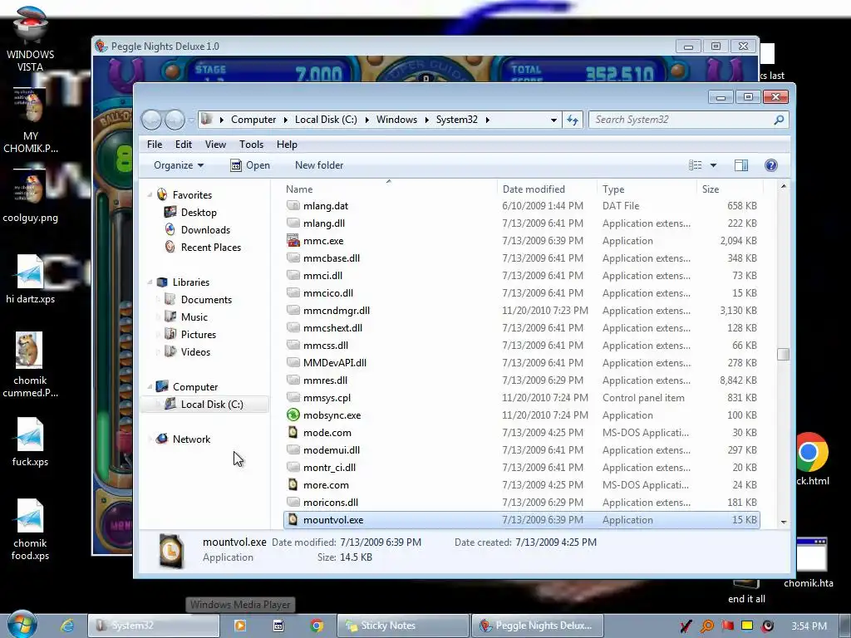Screen dimensions: 851x638
Task: Open address bar history dropdown
Action: [x=553, y=120]
